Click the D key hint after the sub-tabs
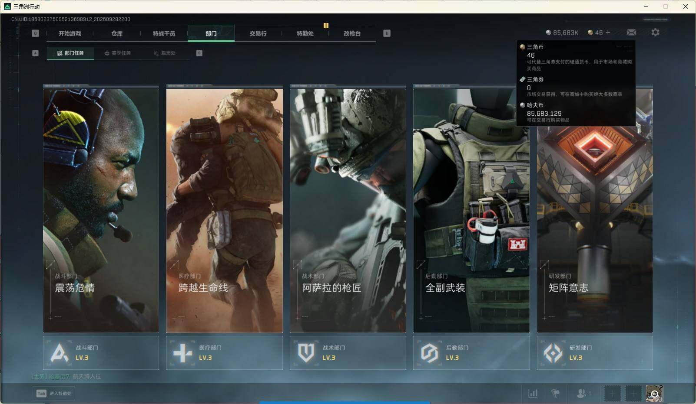The width and height of the screenshot is (696, 404). (x=199, y=53)
